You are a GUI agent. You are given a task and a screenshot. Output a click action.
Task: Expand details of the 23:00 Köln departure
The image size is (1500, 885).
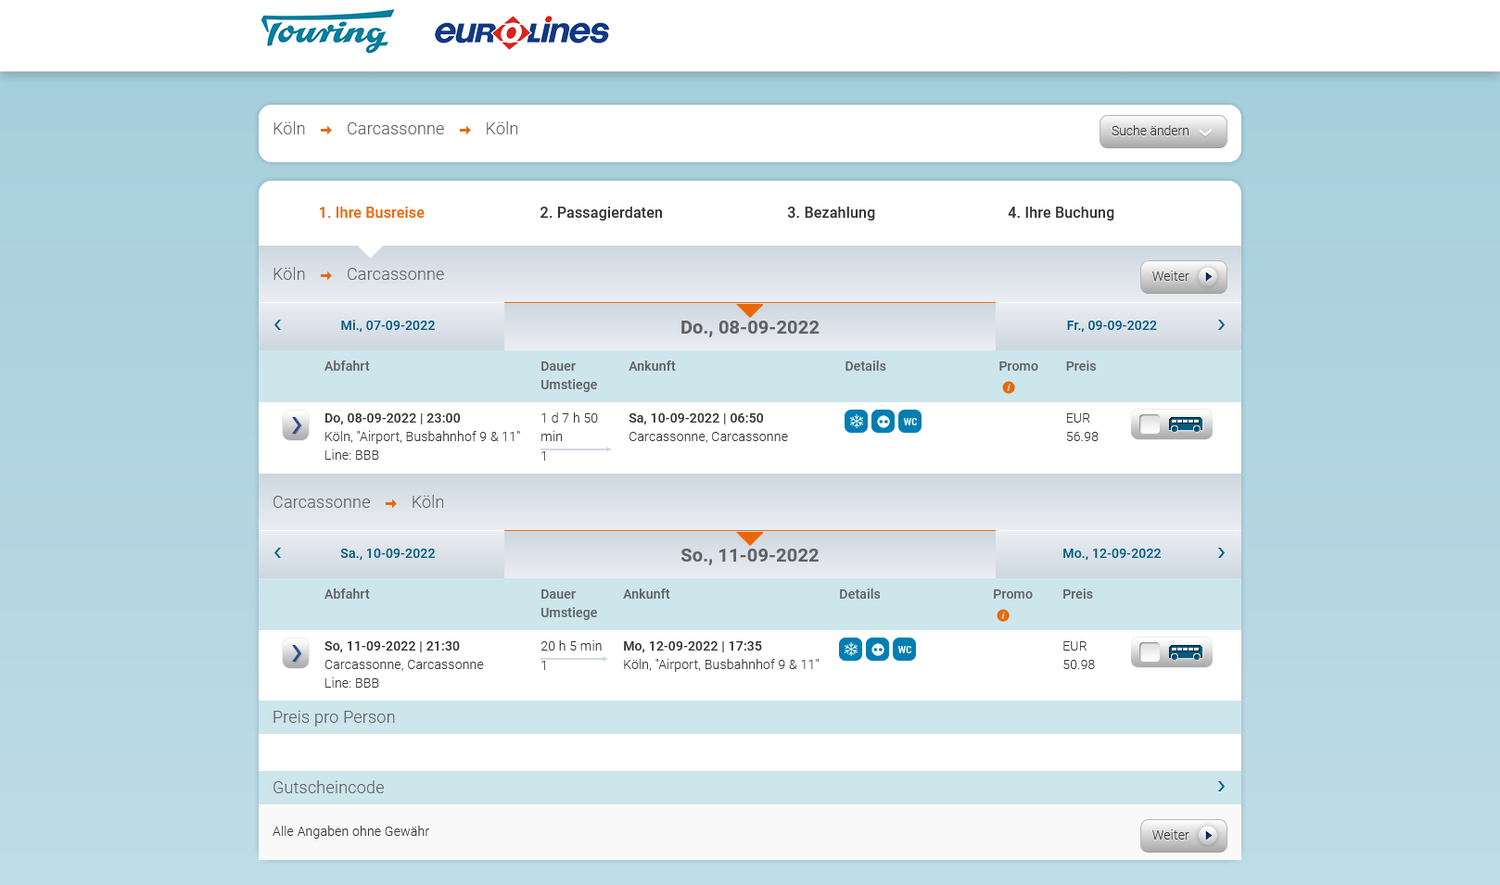click(x=296, y=425)
